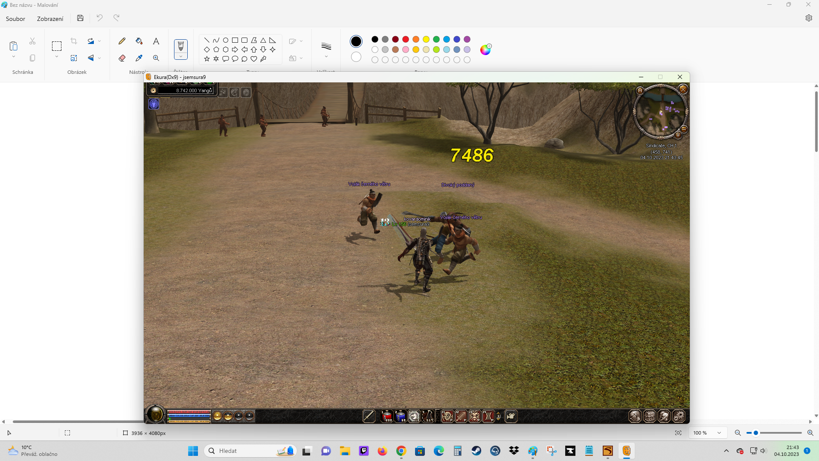Toggle fit-to-window view button

tap(678, 433)
